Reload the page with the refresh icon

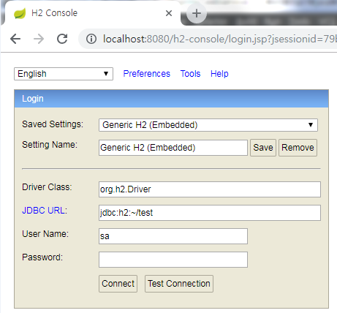(62, 39)
